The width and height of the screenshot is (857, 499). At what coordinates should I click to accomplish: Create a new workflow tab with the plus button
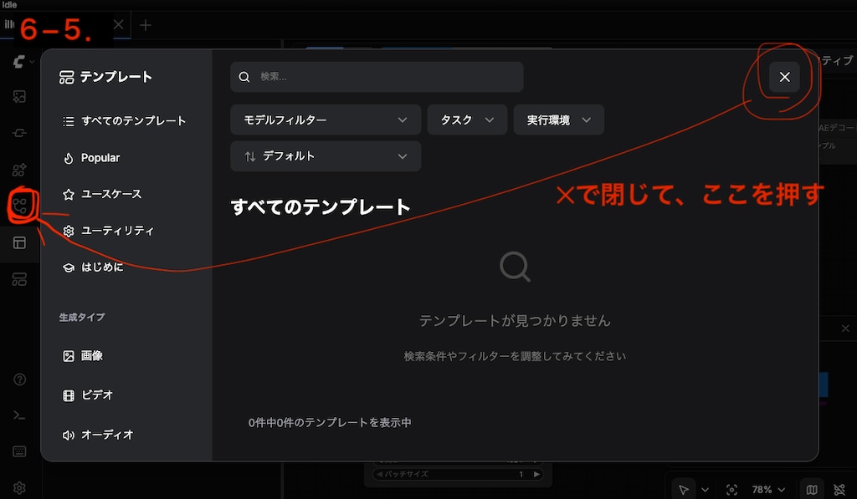[146, 25]
